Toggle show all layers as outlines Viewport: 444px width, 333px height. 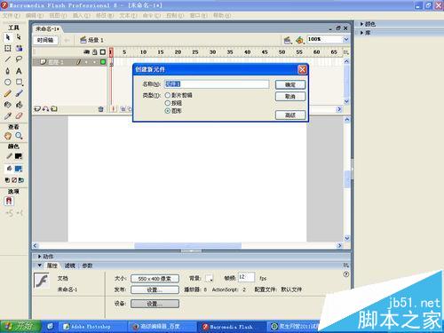103,52
